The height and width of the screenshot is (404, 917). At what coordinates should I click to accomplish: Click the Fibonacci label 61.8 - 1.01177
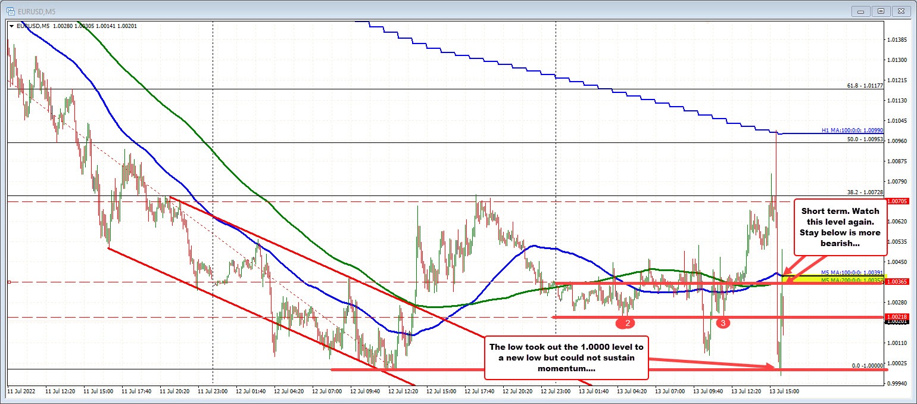(x=865, y=86)
